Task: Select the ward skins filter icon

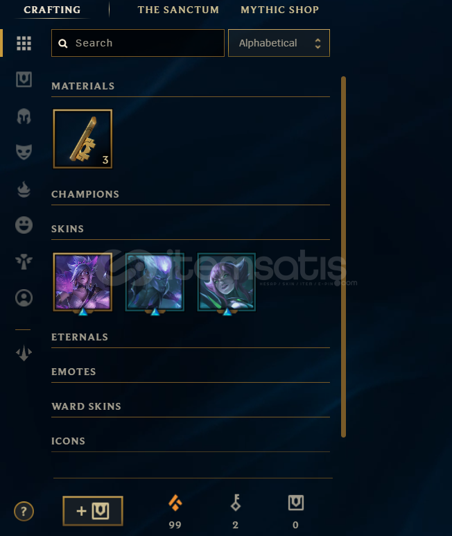Action: click(24, 261)
